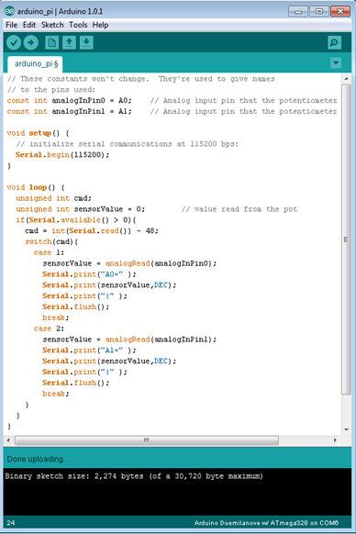Click the horizontal scrollbar right arrow

335,440
